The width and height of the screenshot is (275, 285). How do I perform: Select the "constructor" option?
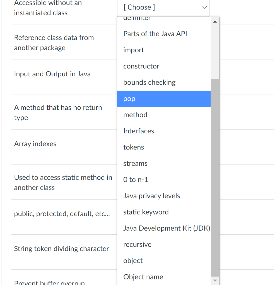click(x=141, y=66)
